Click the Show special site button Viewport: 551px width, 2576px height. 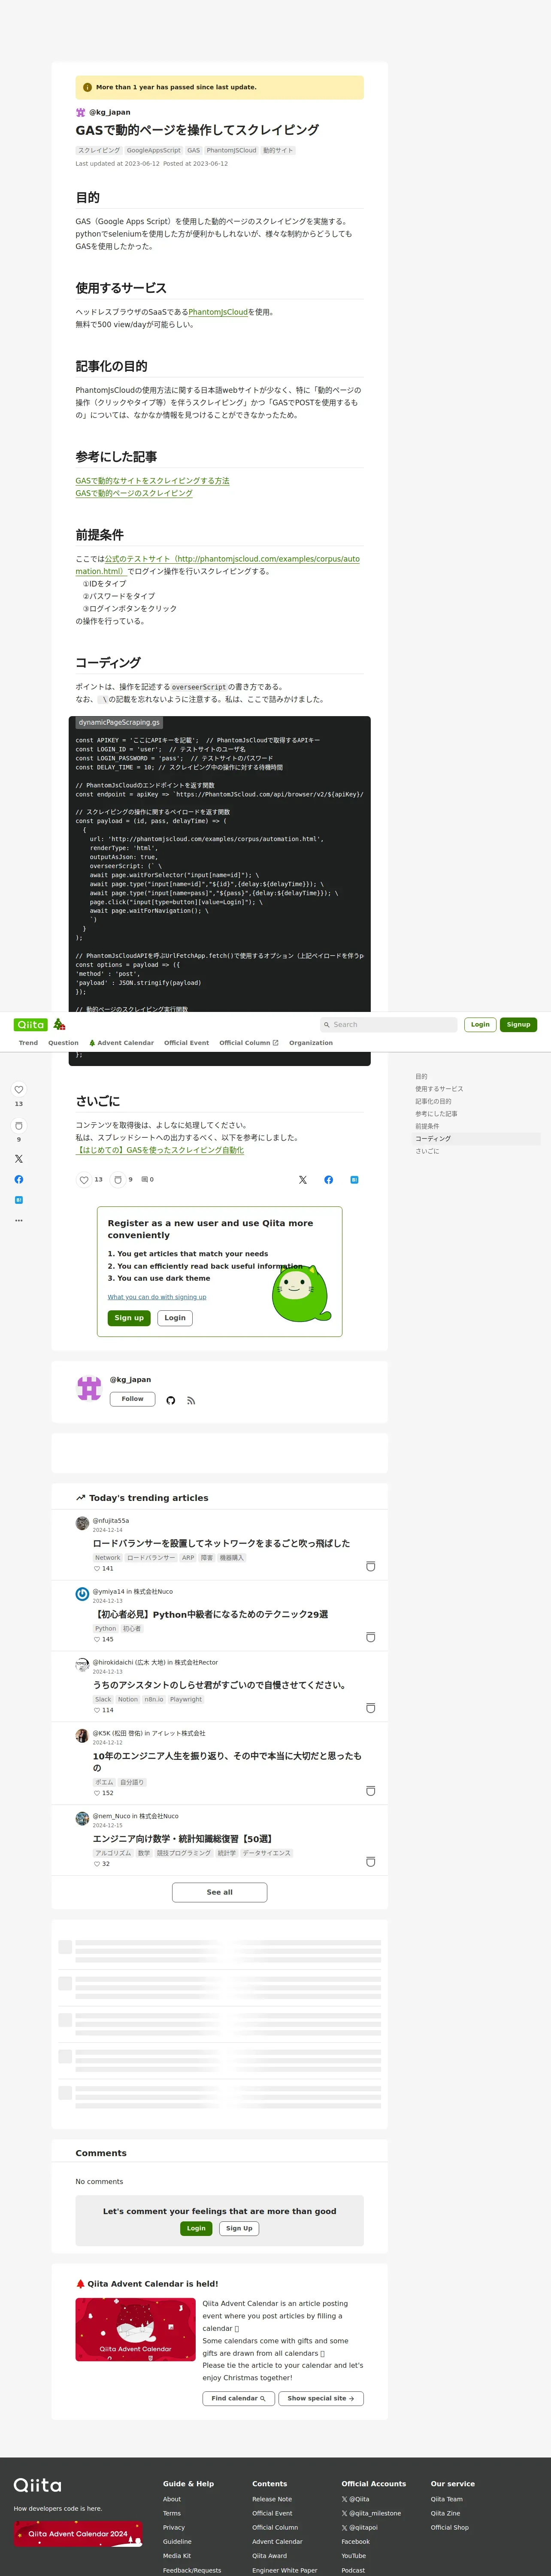pos(320,2398)
